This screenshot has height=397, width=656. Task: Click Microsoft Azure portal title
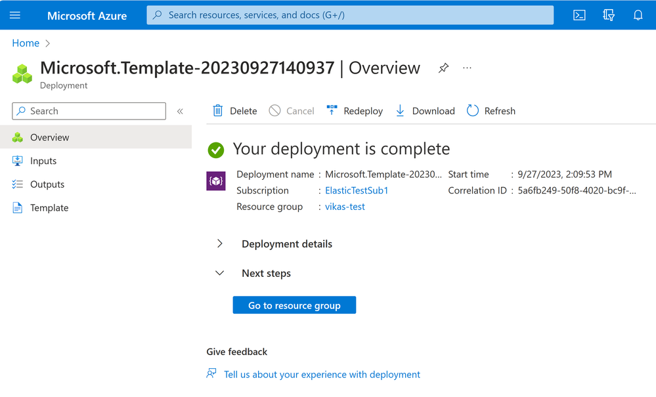coord(87,16)
